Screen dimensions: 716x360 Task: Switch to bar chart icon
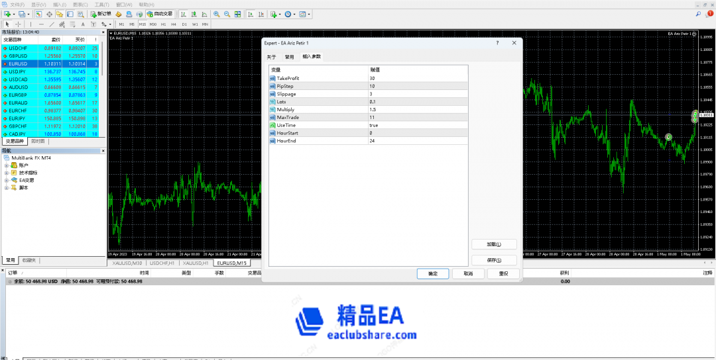pos(183,14)
